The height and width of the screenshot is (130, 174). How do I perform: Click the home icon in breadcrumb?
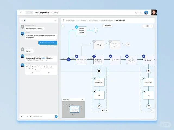pos(63,20)
